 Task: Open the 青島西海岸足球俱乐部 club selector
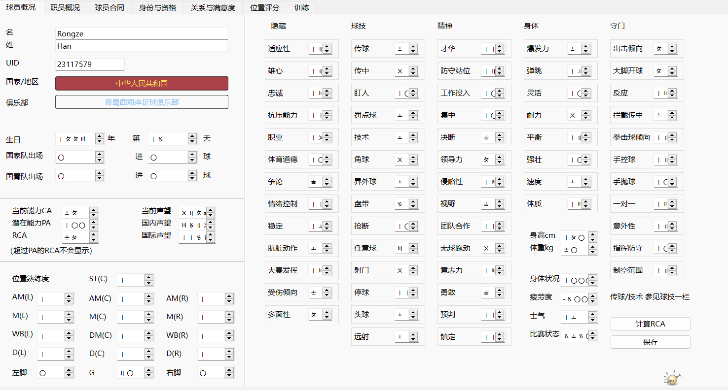(142, 102)
